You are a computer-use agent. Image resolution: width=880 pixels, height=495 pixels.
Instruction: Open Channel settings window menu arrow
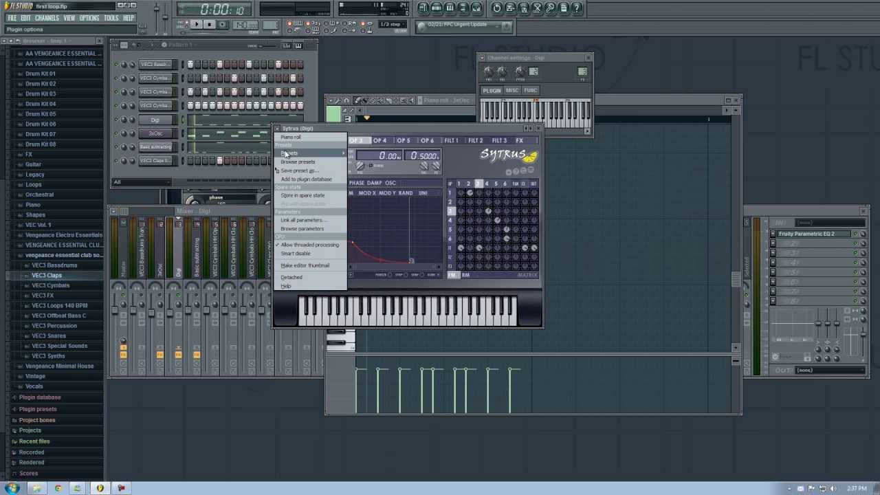coord(482,58)
